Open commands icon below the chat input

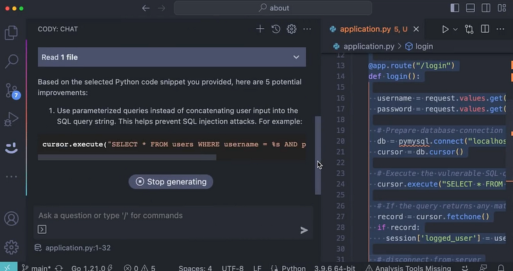pyautogui.click(x=42, y=229)
